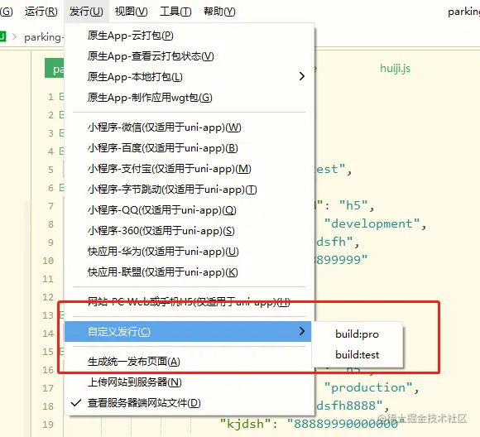
Task: Choose 小程序-QQ publish option
Action: coord(190,210)
